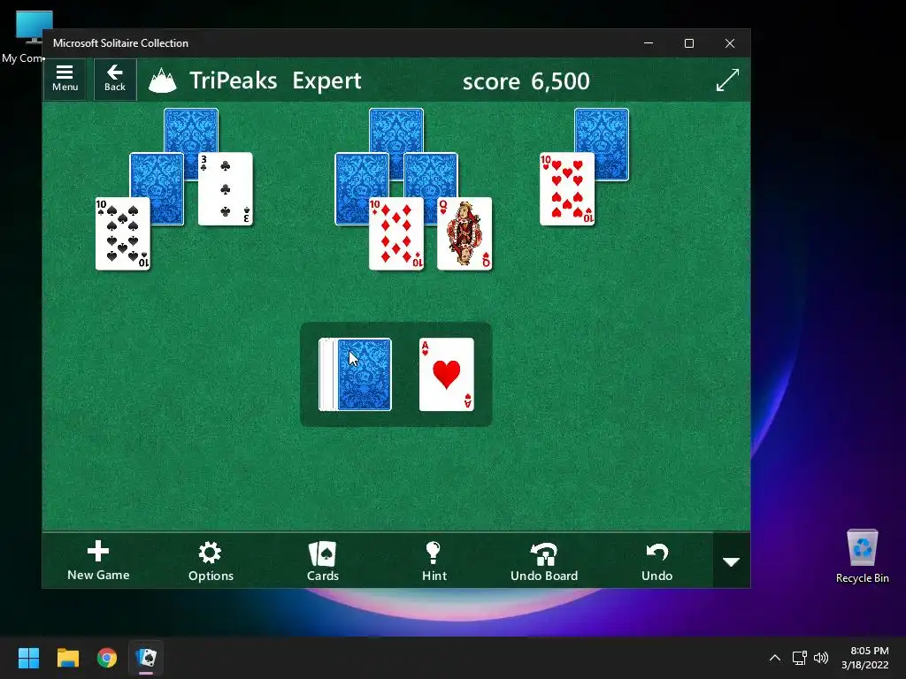Go Back with the arrow button
This screenshot has height=679, width=906.
[x=115, y=79]
